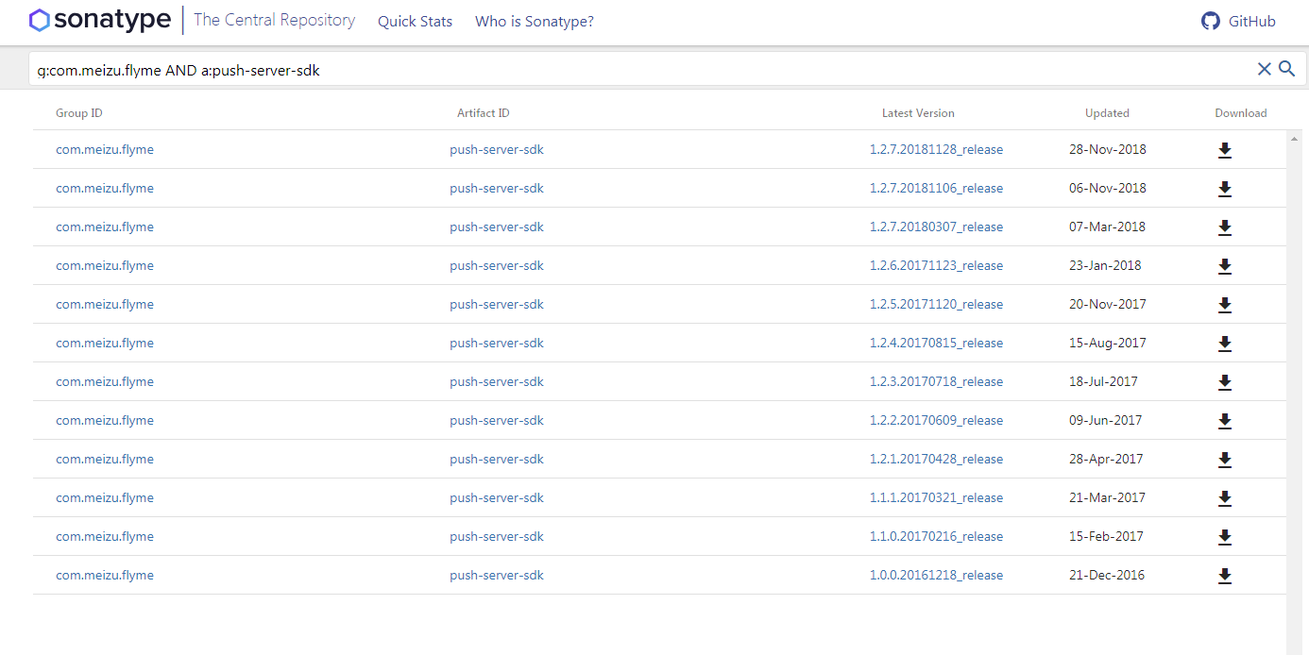The width and height of the screenshot is (1309, 655).
Task: Click com.meizu.flyme group in first row
Action: 105,150
